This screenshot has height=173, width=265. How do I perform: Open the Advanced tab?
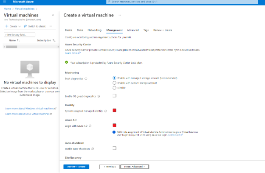click(133, 30)
